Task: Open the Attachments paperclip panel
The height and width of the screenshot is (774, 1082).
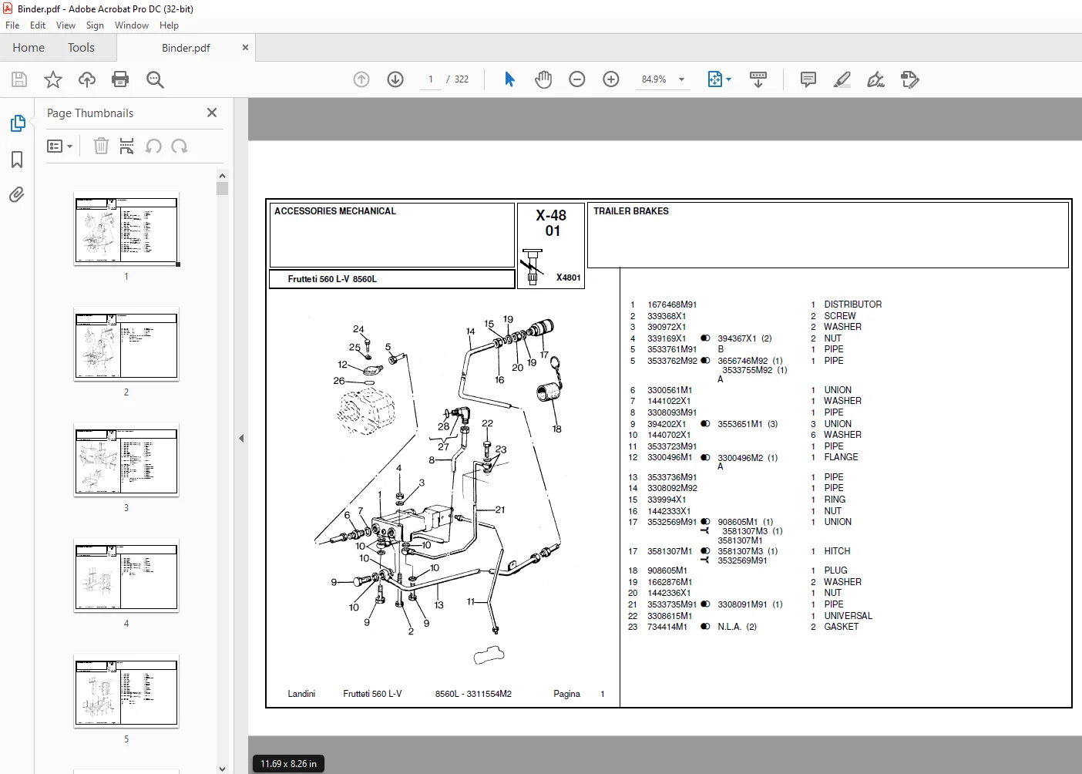Action: pos(17,194)
